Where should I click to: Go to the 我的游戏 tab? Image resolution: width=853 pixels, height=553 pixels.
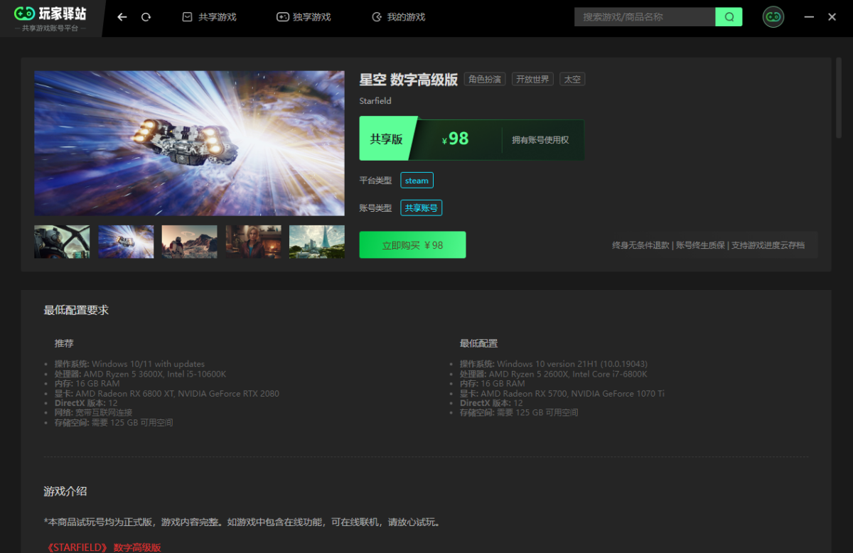click(x=398, y=17)
